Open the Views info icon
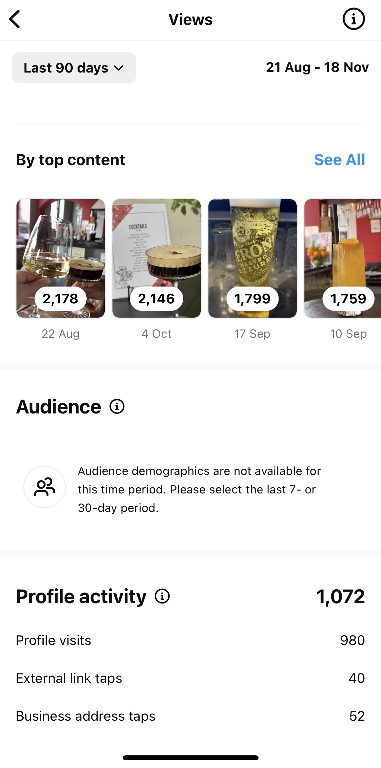The height and width of the screenshot is (768, 381). [354, 19]
